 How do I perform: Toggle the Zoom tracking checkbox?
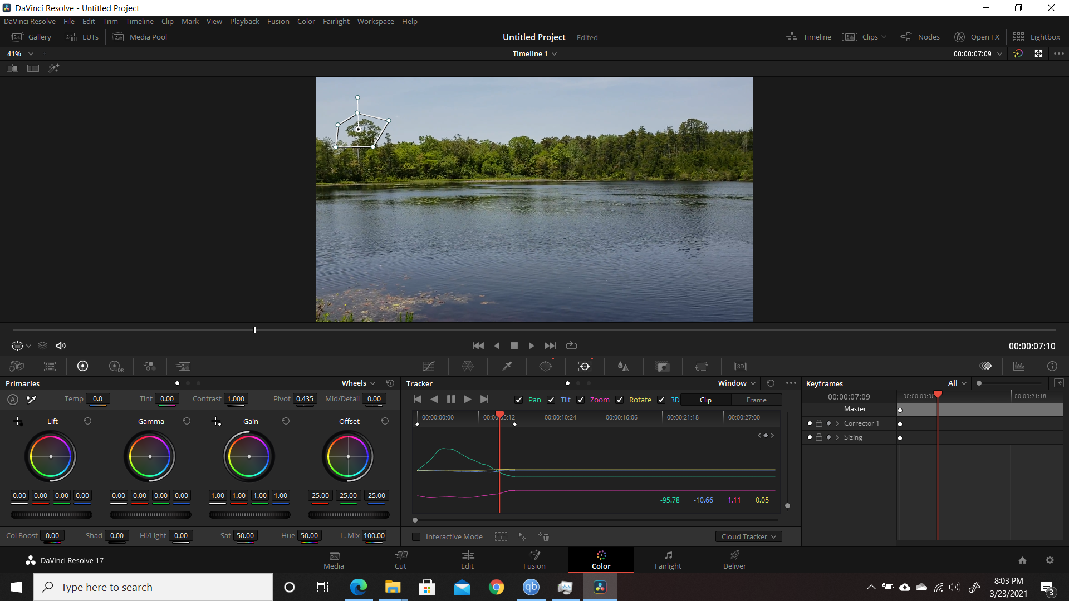581,400
